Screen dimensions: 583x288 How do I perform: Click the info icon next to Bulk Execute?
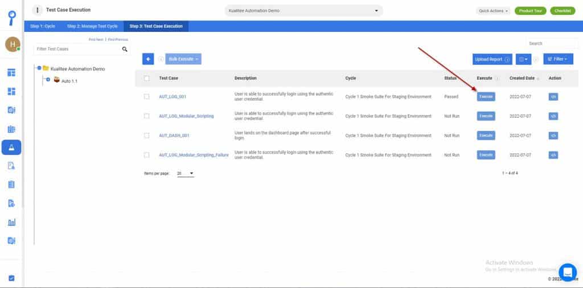tap(161, 59)
